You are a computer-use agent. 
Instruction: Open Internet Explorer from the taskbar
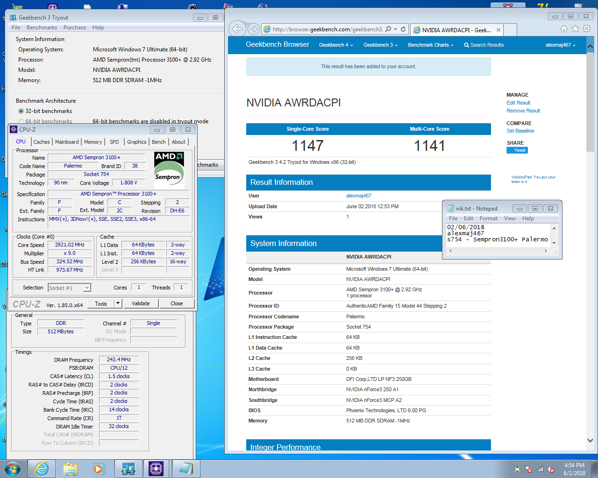click(x=42, y=469)
